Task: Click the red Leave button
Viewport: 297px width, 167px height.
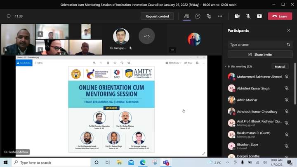Action: point(280,16)
